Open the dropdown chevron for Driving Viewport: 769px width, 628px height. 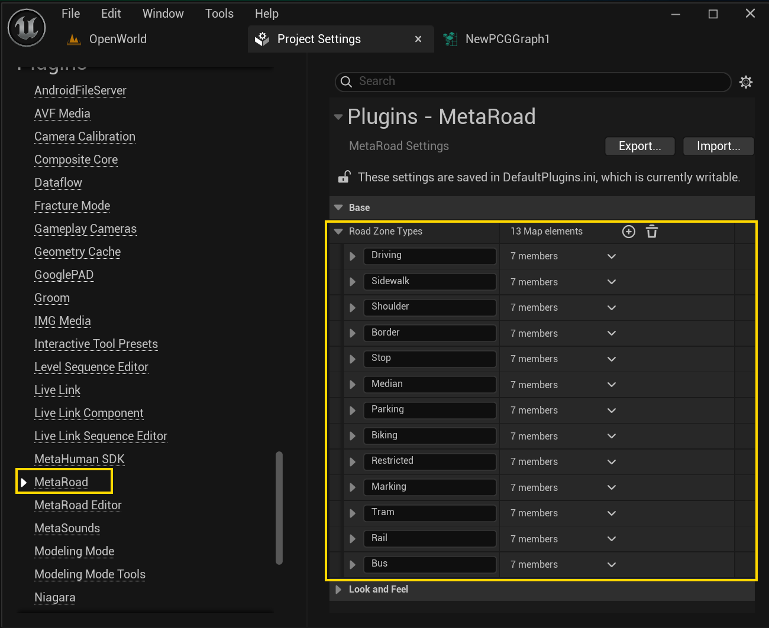(612, 256)
